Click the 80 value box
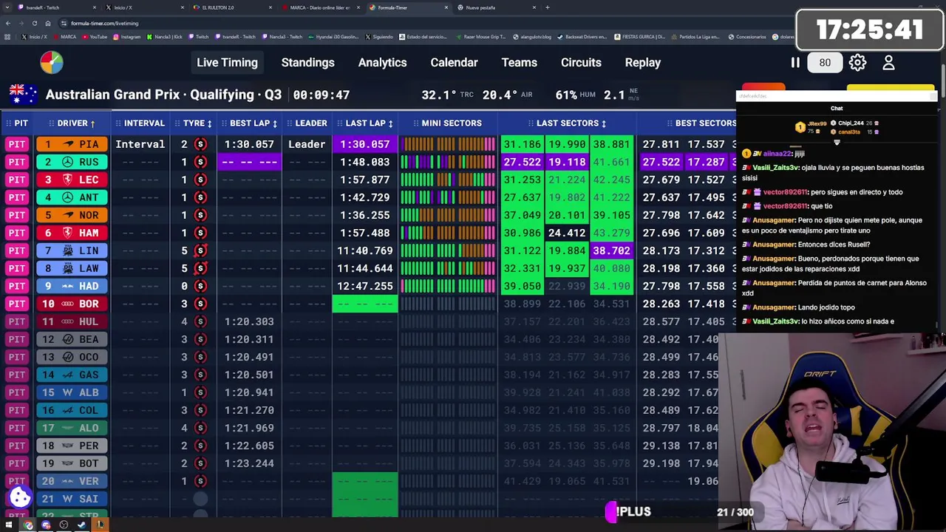 825,63
